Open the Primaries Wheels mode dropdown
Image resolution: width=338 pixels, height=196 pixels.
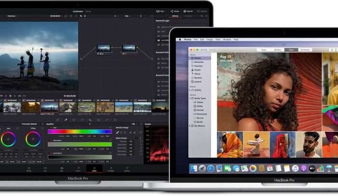(30, 124)
